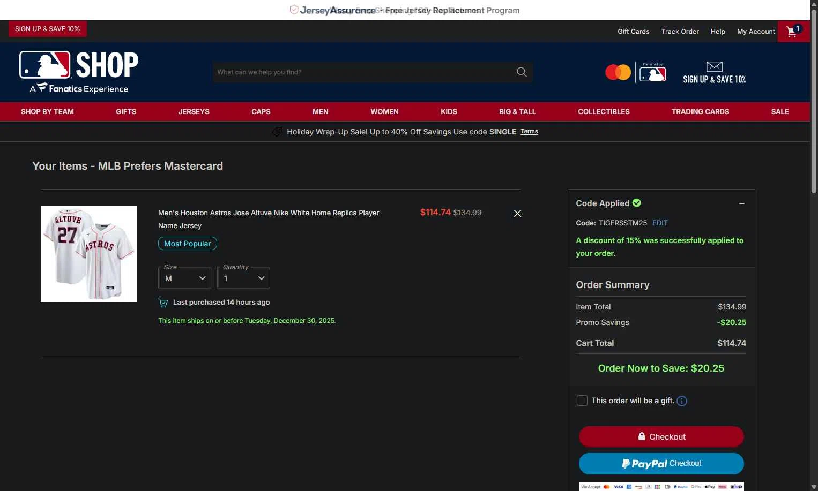Click the red Sign Up & Save 10% button
The height and width of the screenshot is (491, 818).
tap(47, 29)
